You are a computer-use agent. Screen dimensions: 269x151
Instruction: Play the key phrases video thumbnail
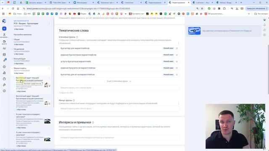tap(194, 31)
